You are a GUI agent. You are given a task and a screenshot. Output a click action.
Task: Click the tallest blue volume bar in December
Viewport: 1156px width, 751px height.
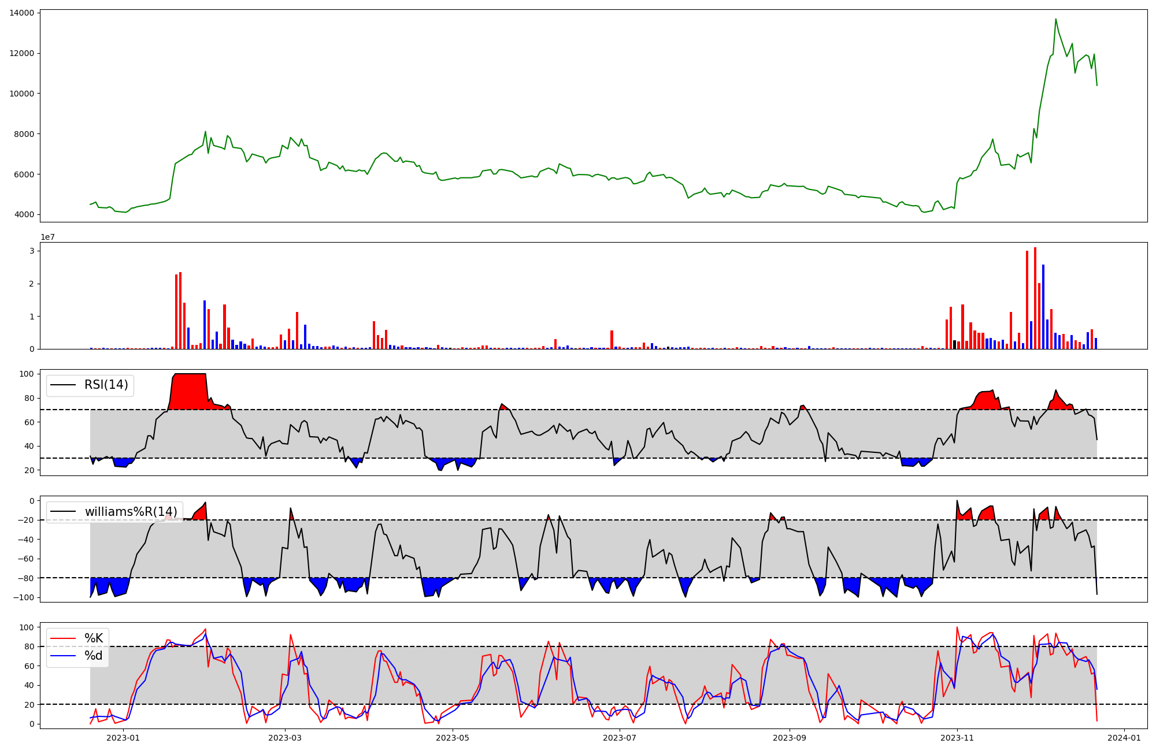coord(1043,306)
